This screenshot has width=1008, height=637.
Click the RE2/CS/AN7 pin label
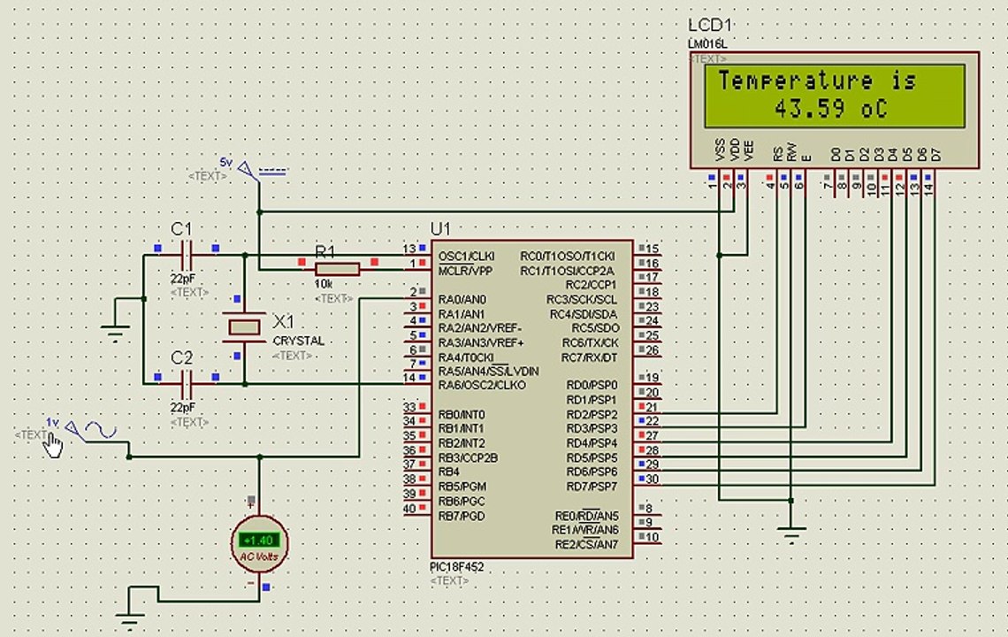tap(586, 545)
